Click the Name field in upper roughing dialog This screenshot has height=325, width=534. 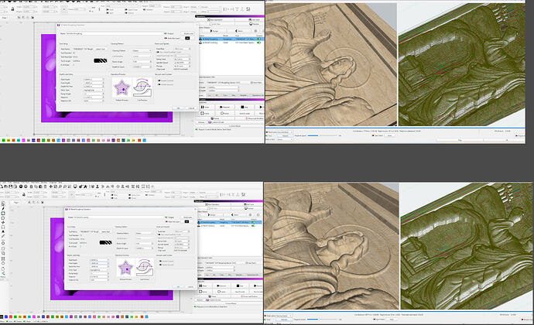(x=114, y=33)
